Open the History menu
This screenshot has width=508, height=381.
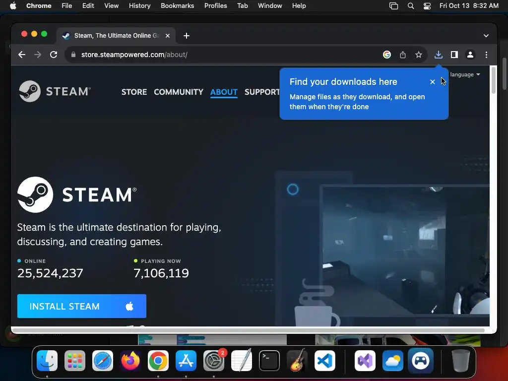(139, 6)
